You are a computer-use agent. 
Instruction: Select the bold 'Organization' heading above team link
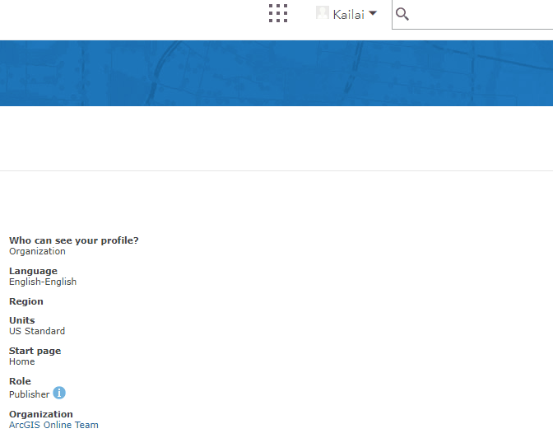tap(41, 414)
